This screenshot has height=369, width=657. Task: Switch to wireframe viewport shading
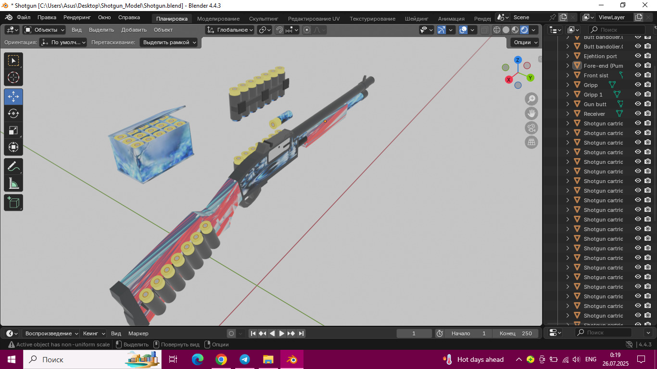497,30
